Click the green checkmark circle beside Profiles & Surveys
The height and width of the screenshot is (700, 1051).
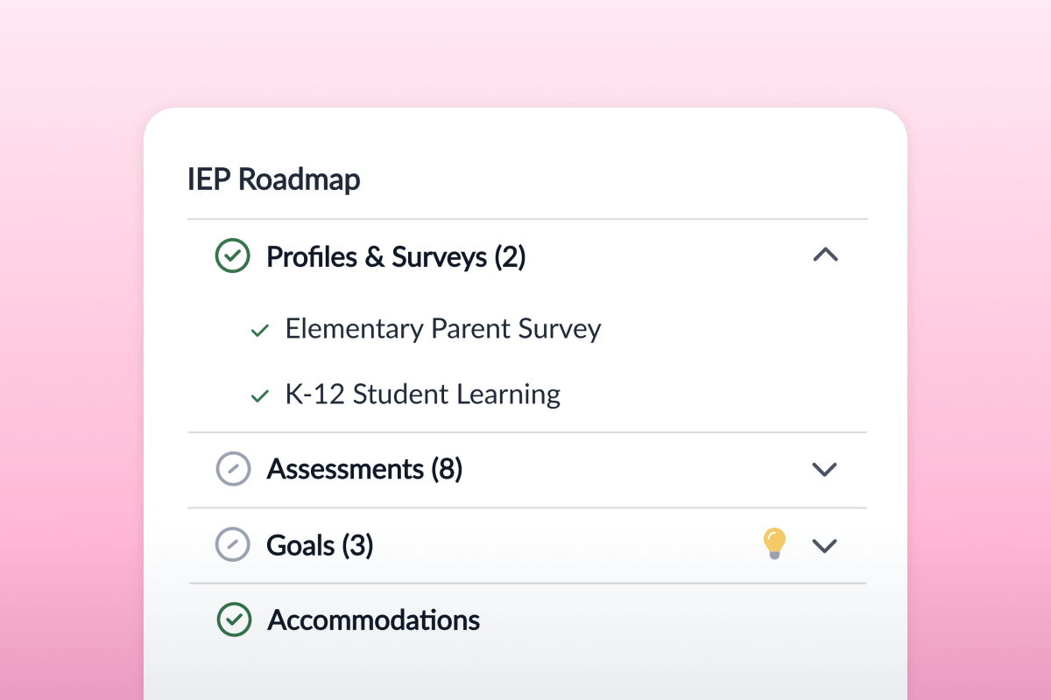point(233,256)
